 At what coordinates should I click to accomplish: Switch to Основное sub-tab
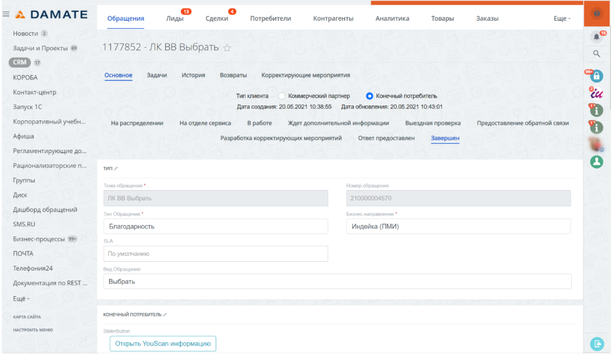click(118, 75)
